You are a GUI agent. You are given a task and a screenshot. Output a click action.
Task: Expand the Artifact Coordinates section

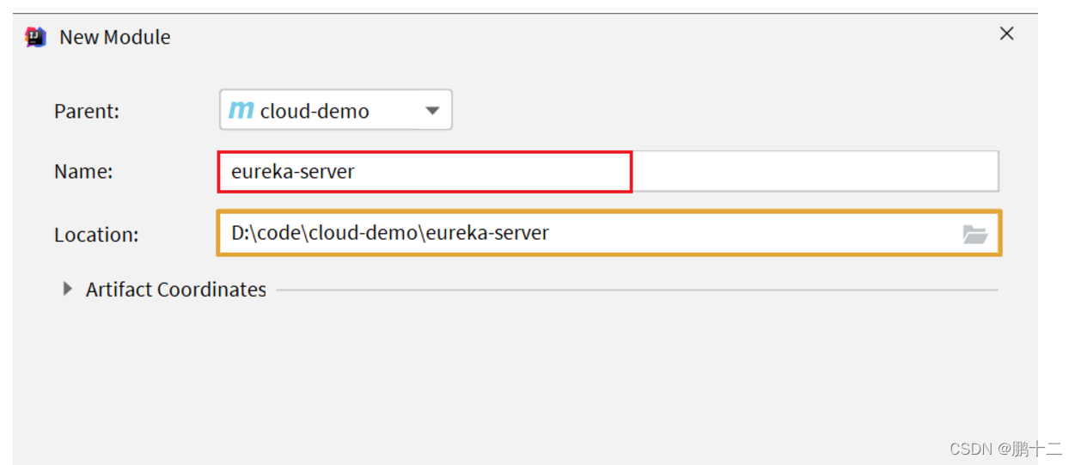68,290
